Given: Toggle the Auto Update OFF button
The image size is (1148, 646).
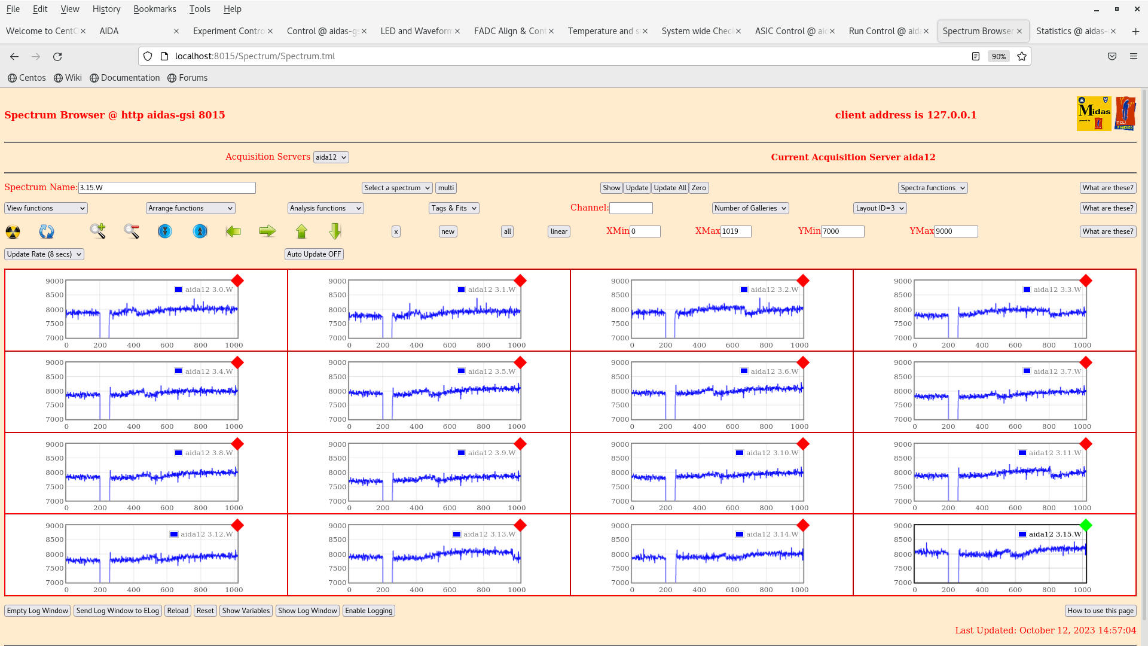Looking at the screenshot, I should pyautogui.click(x=314, y=254).
